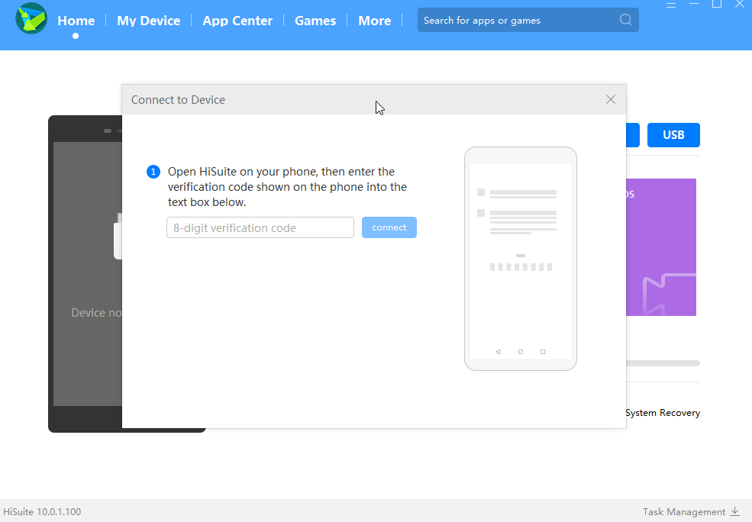Click the HiSuite 10.0.1.100 version text
Screen dimensions: 752x522
[x=42, y=512]
